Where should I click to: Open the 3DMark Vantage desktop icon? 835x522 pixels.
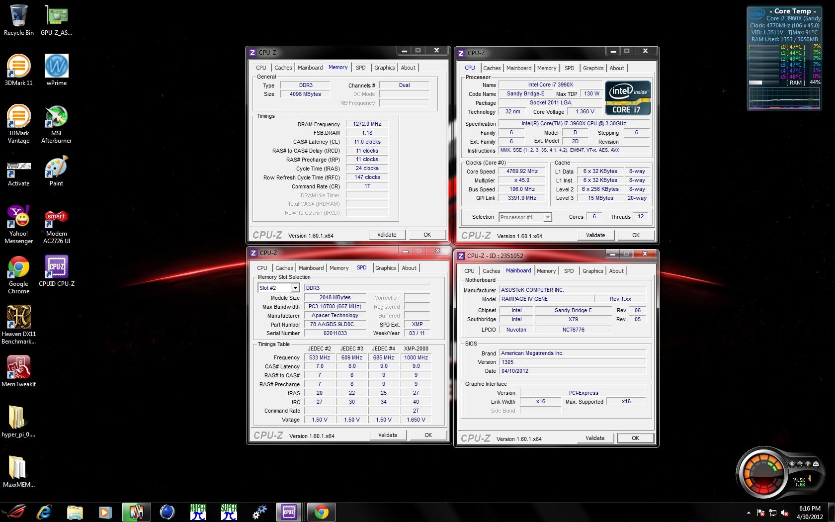19,124
